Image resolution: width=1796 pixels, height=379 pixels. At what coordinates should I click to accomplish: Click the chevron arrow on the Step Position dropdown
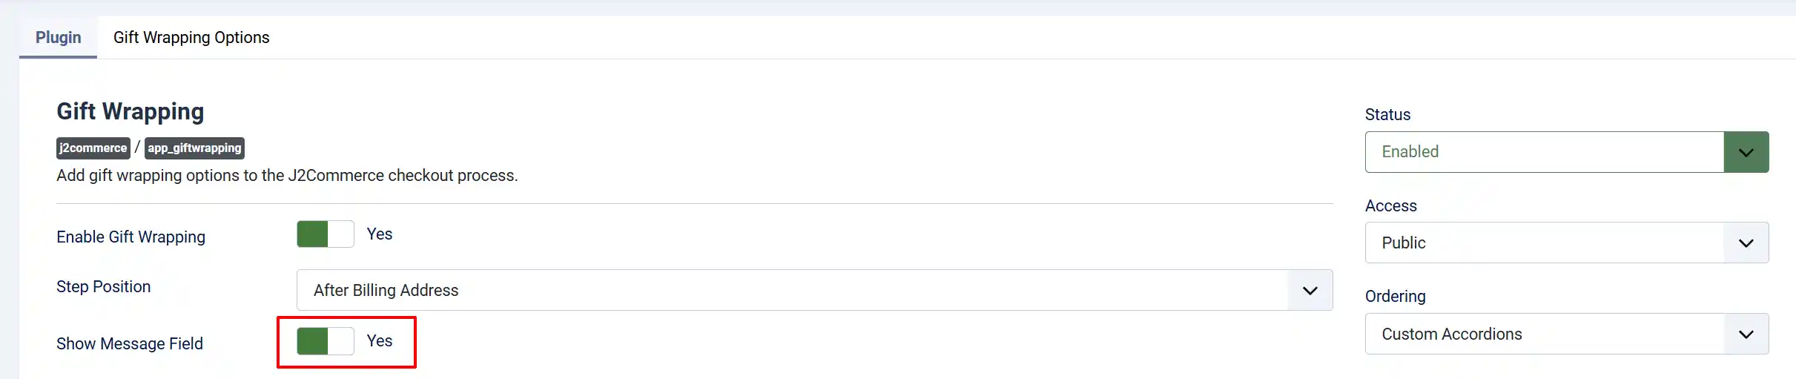click(x=1310, y=291)
